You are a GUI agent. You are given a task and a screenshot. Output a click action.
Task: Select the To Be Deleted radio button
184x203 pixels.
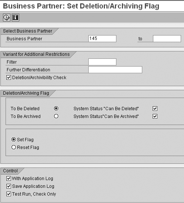[56, 108]
